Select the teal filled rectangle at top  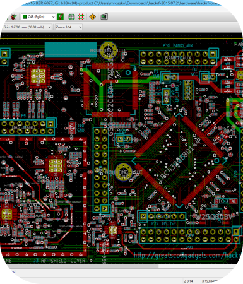[x=71, y=50]
